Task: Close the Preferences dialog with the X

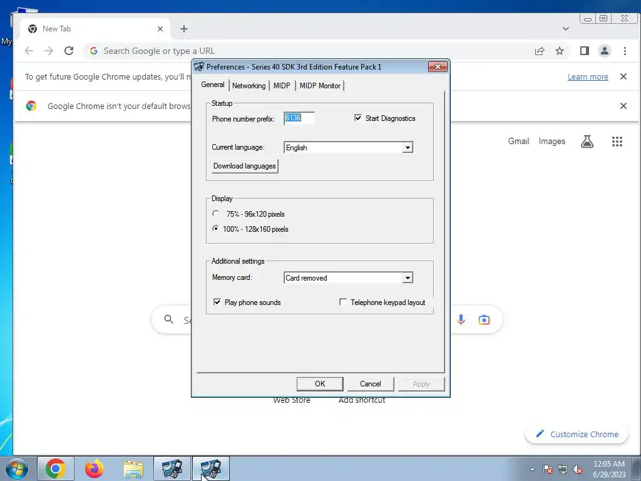Action: (438, 66)
